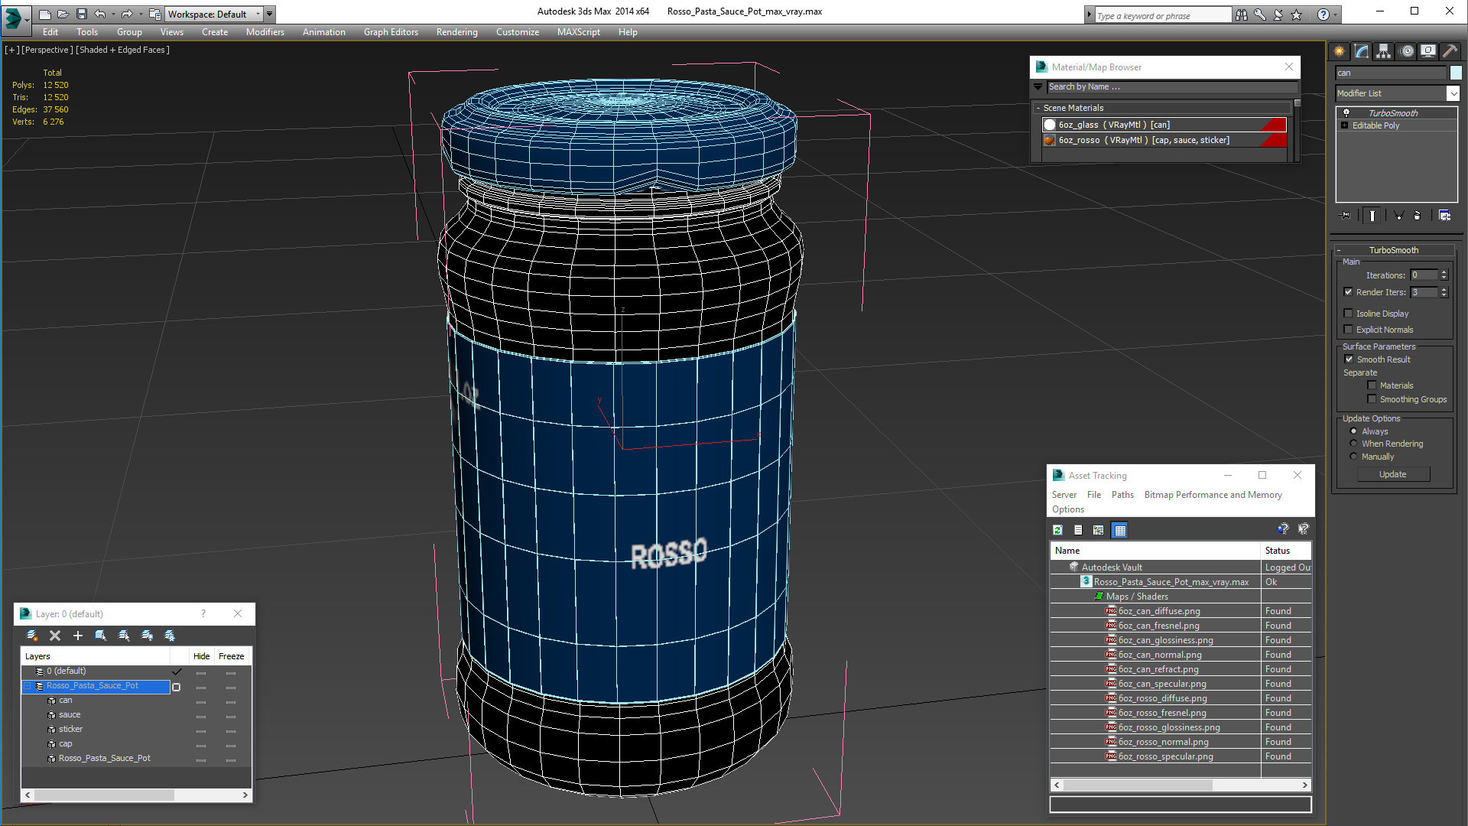Click Freeze/Unfreeze All Layers snowflake icon
The width and height of the screenshot is (1468, 826).
(170, 636)
